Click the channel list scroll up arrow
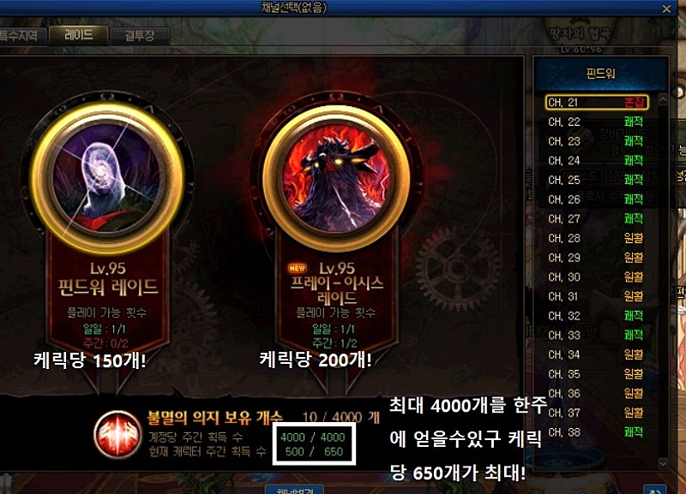This screenshot has height=494, width=686. pyautogui.click(x=663, y=98)
